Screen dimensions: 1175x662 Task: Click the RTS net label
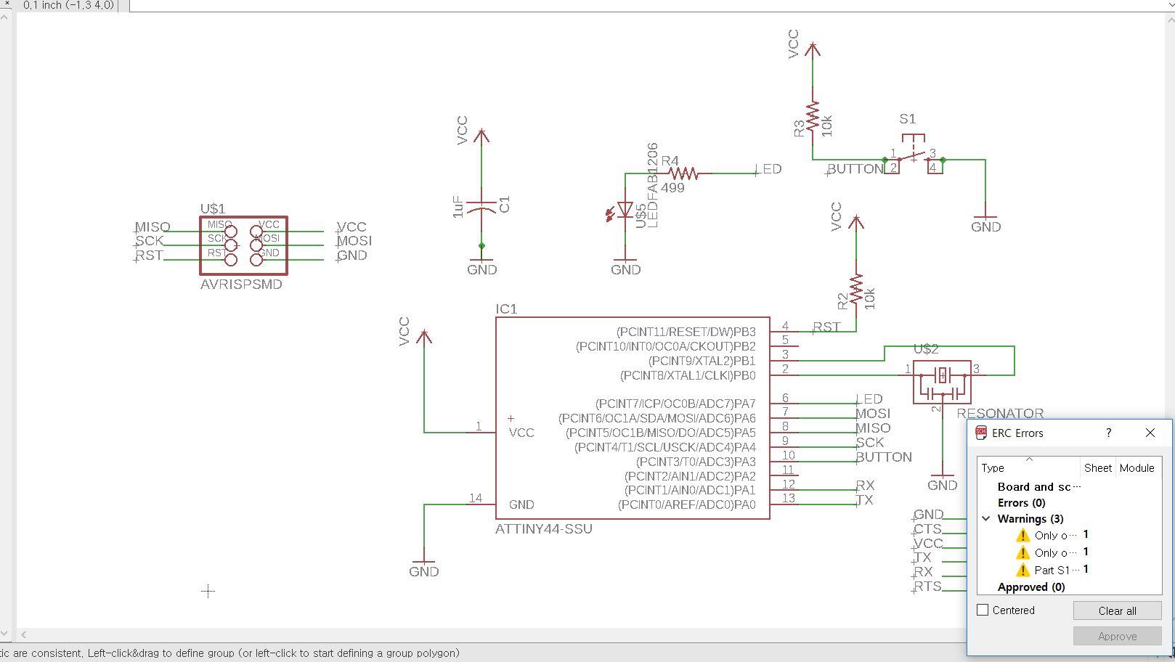(x=927, y=586)
